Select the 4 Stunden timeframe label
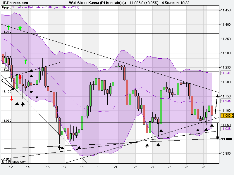The width and height of the screenshot is (234, 175). coord(170,3)
